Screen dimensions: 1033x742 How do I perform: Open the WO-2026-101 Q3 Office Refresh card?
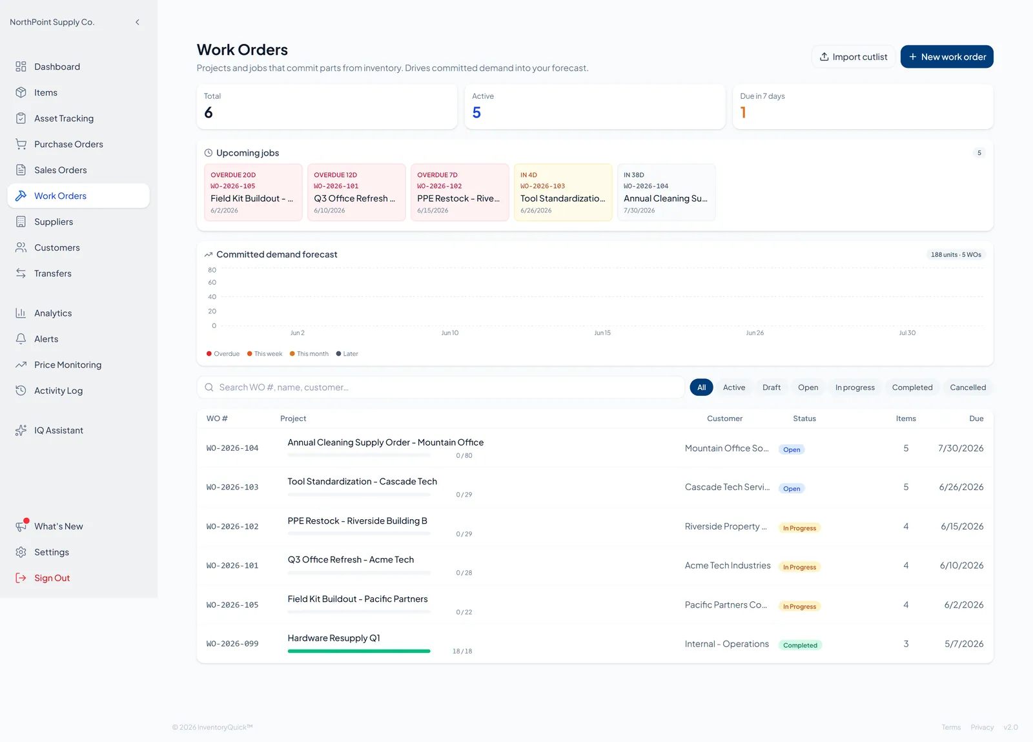pos(356,192)
